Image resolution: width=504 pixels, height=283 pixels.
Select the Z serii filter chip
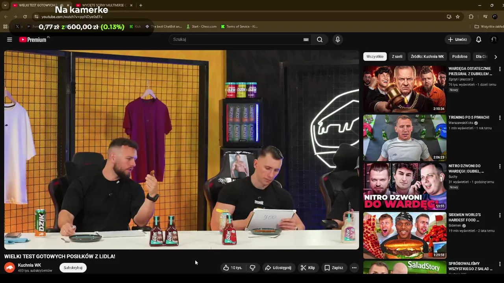pyautogui.click(x=397, y=57)
